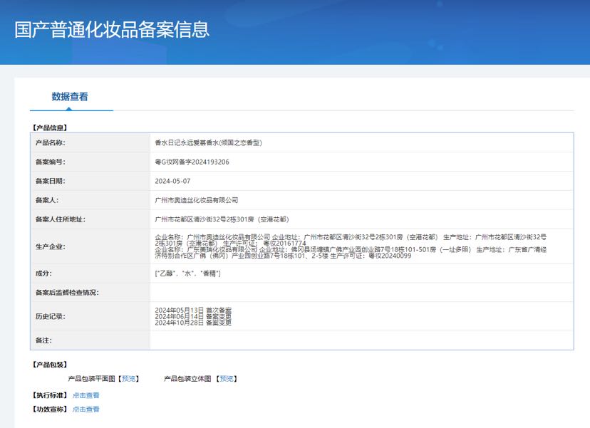This screenshot has width=590, height=428.
Task: Click the 成分 ingredients list value
Action: tap(187, 273)
